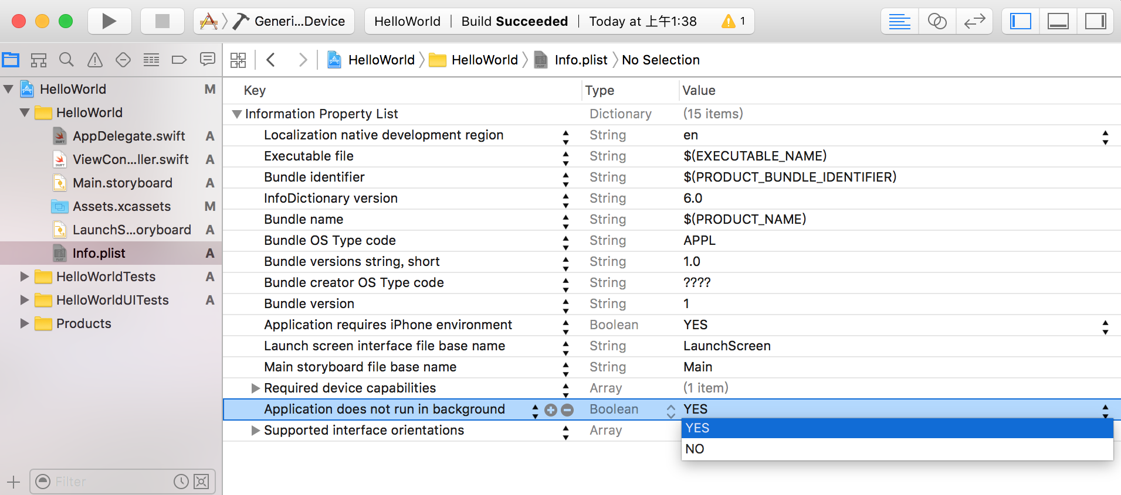
Task: Go forward in editor history
Action: (303, 60)
